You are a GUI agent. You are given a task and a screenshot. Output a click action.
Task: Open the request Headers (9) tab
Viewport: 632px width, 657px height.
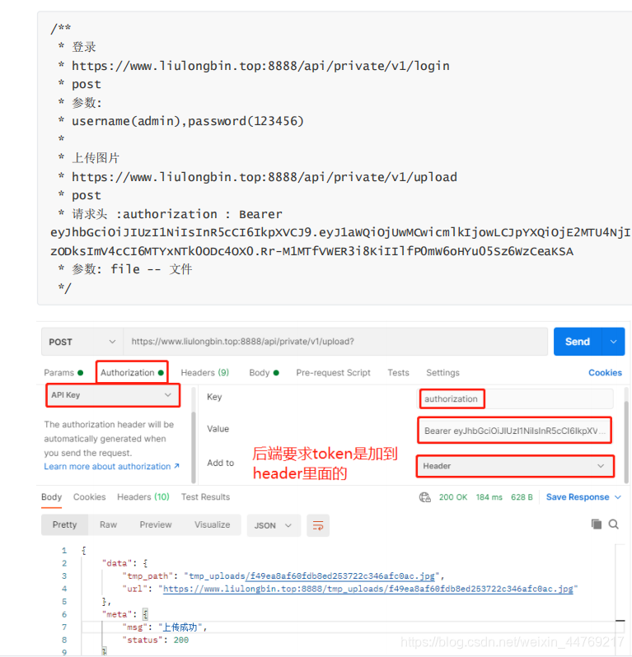click(204, 372)
